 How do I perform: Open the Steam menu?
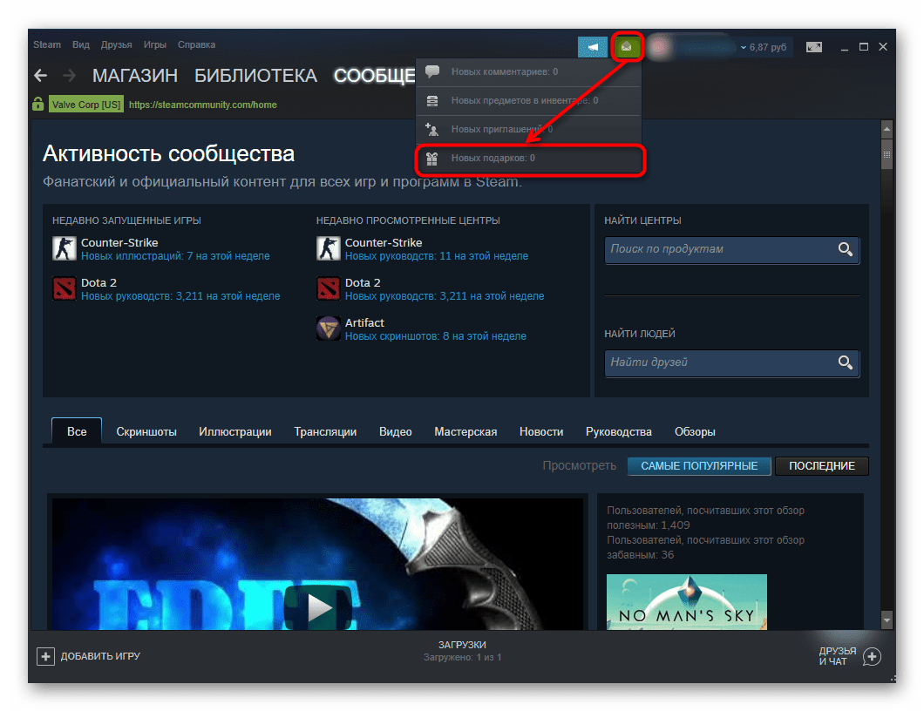(47, 44)
